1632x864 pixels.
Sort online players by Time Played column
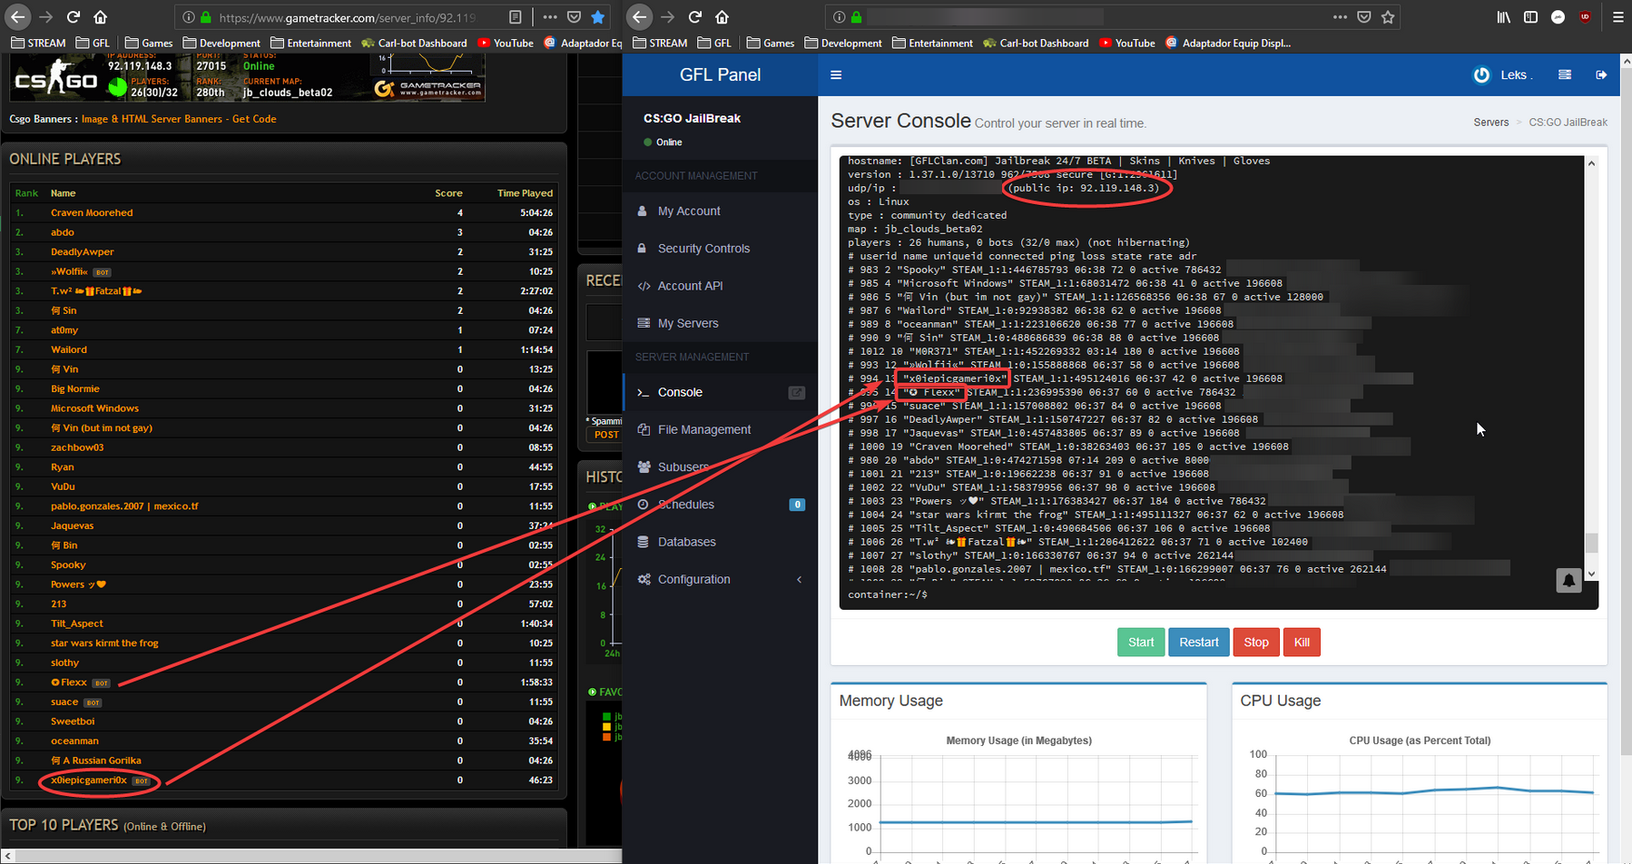(525, 193)
